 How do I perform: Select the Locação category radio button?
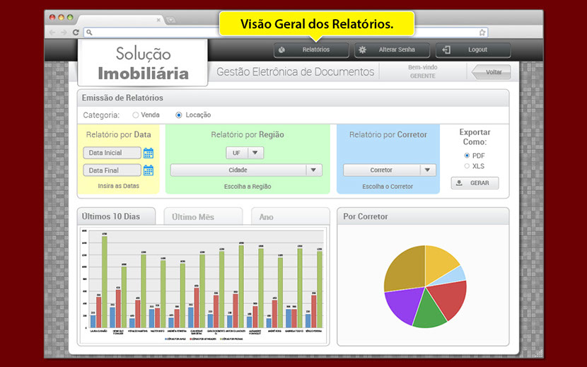(179, 115)
